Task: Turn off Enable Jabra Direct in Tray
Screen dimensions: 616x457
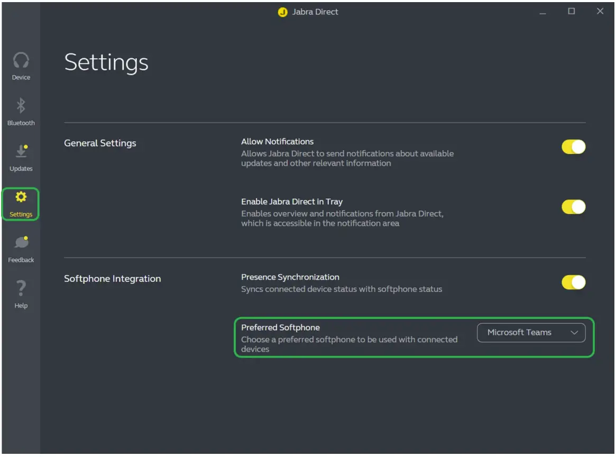Action: (573, 207)
